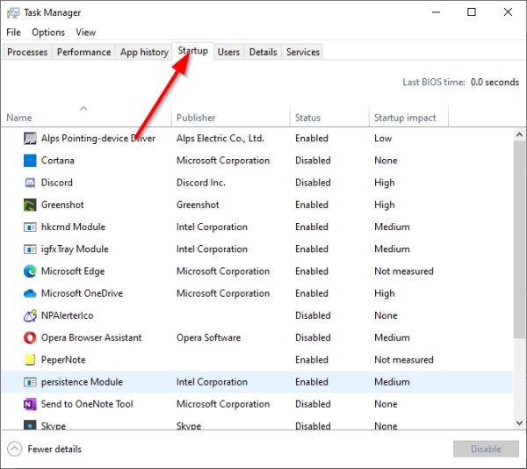This screenshot has height=469, width=527.
Task: Click the Microsoft OneDrive cloud icon
Action: coord(30,293)
